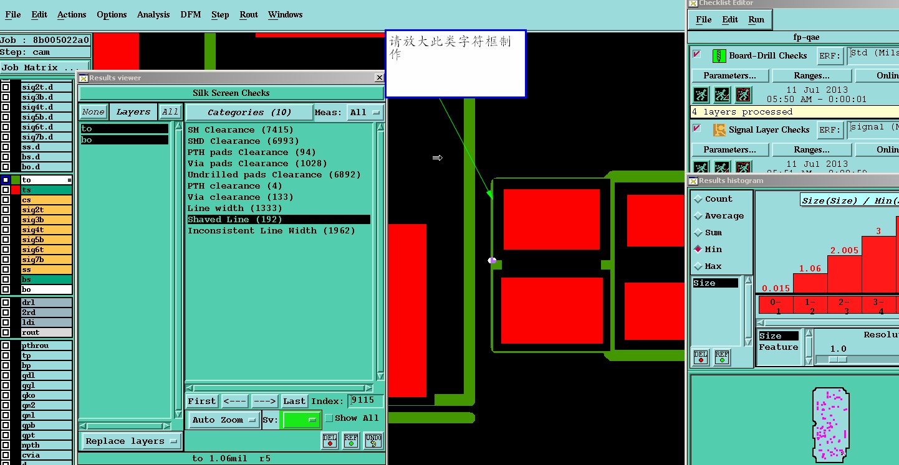Close the Results viewer window

378,78
